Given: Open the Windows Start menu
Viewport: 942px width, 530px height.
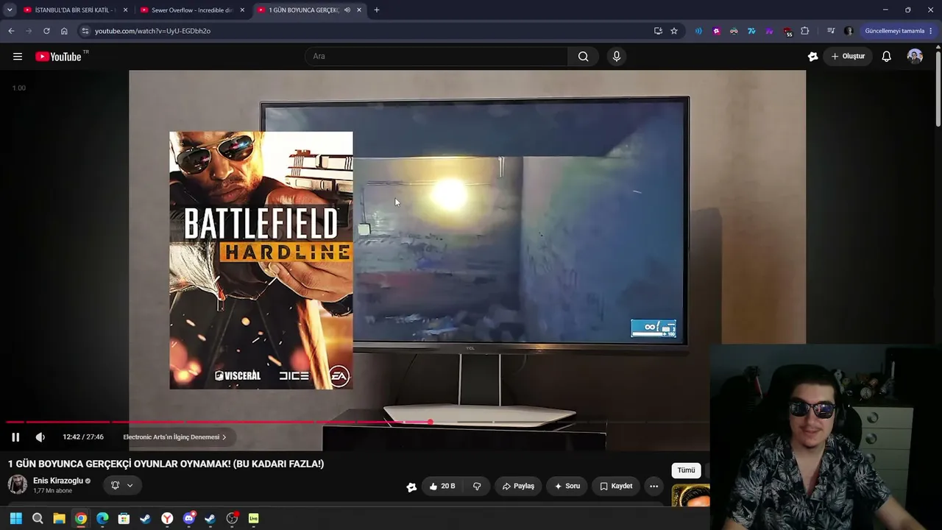Looking at the screenshot, I should [16, 518].
